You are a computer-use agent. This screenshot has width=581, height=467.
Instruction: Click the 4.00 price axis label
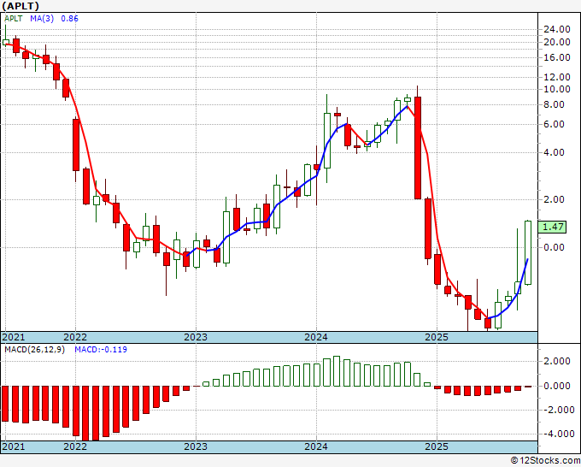(554, 152)
